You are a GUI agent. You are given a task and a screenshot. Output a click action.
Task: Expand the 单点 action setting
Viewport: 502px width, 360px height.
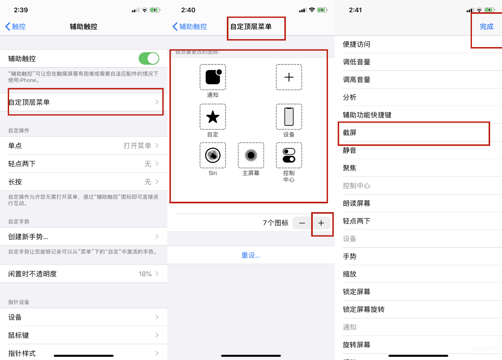(84, 146)
